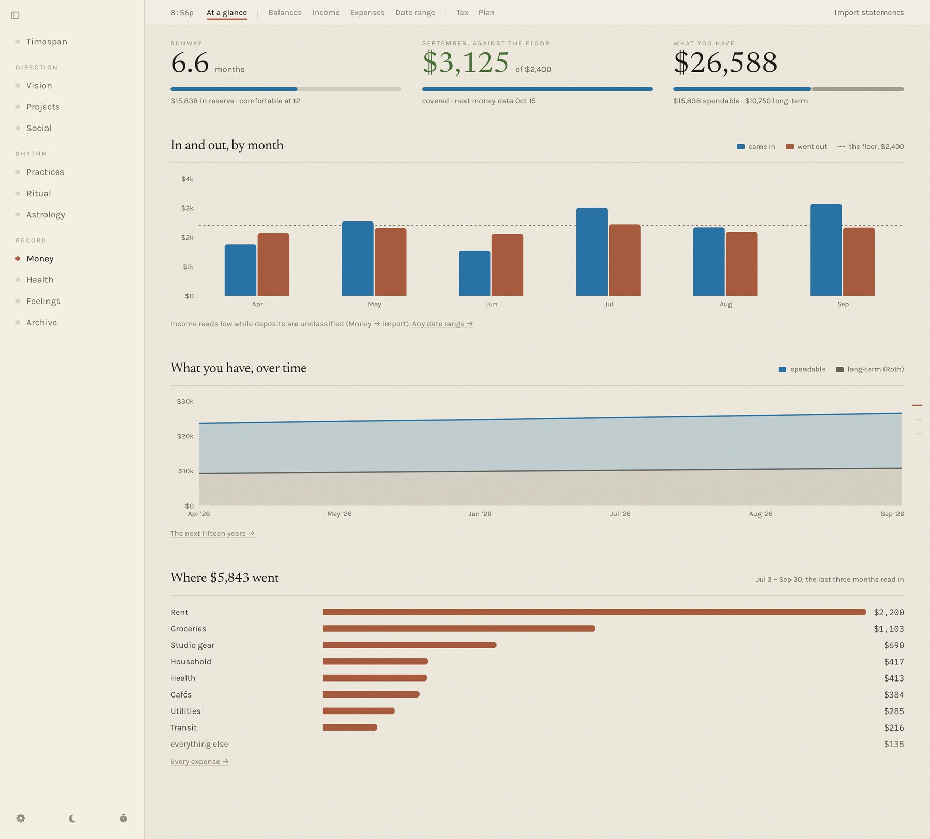Open the Every expense link

pos(199,761)
